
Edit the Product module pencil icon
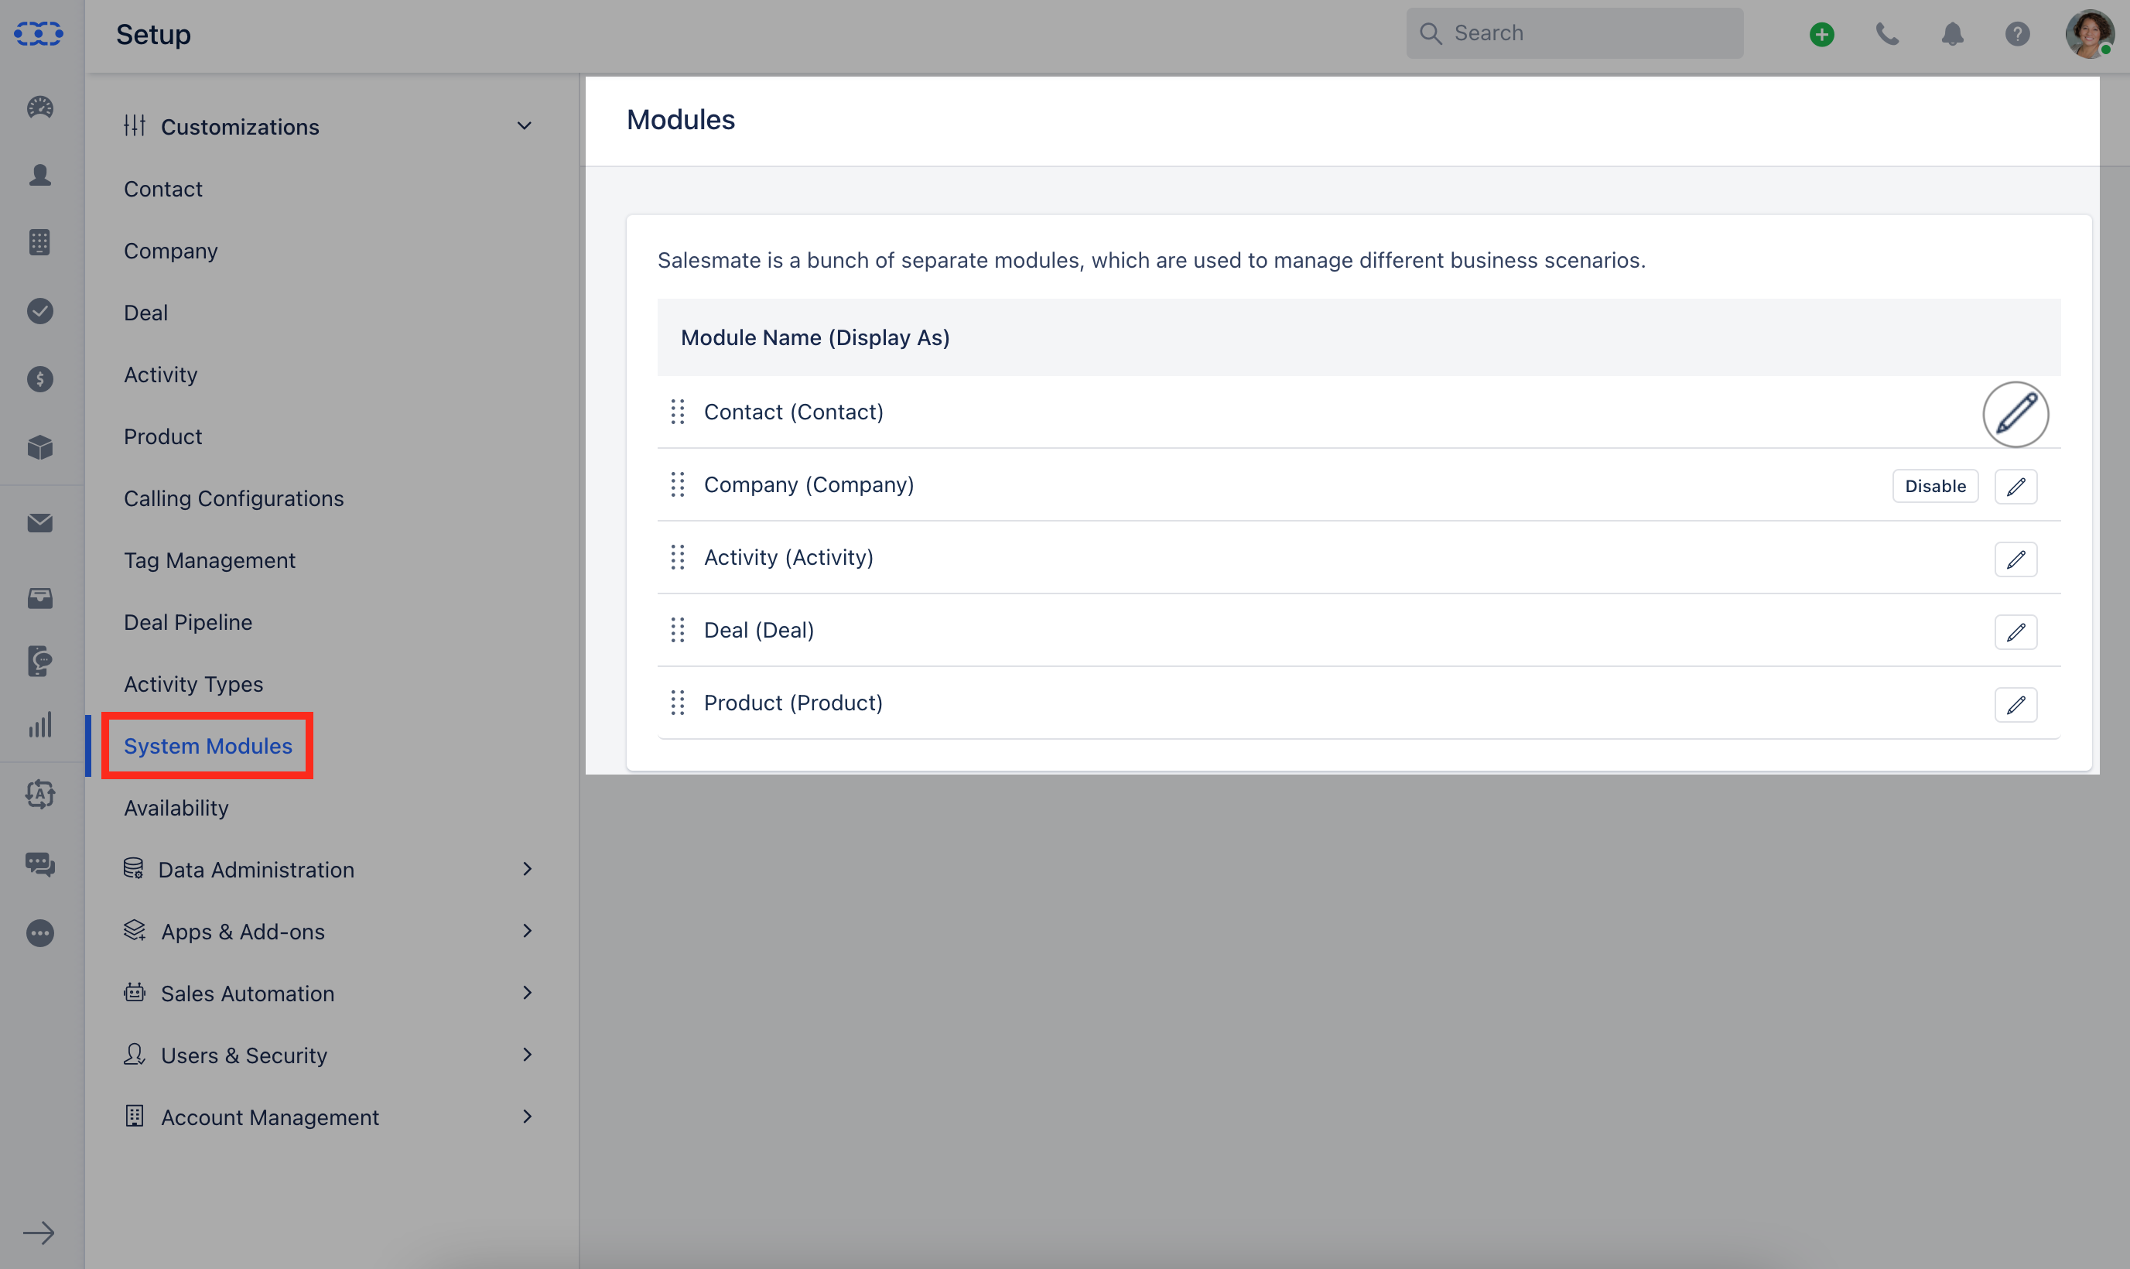2015,705
